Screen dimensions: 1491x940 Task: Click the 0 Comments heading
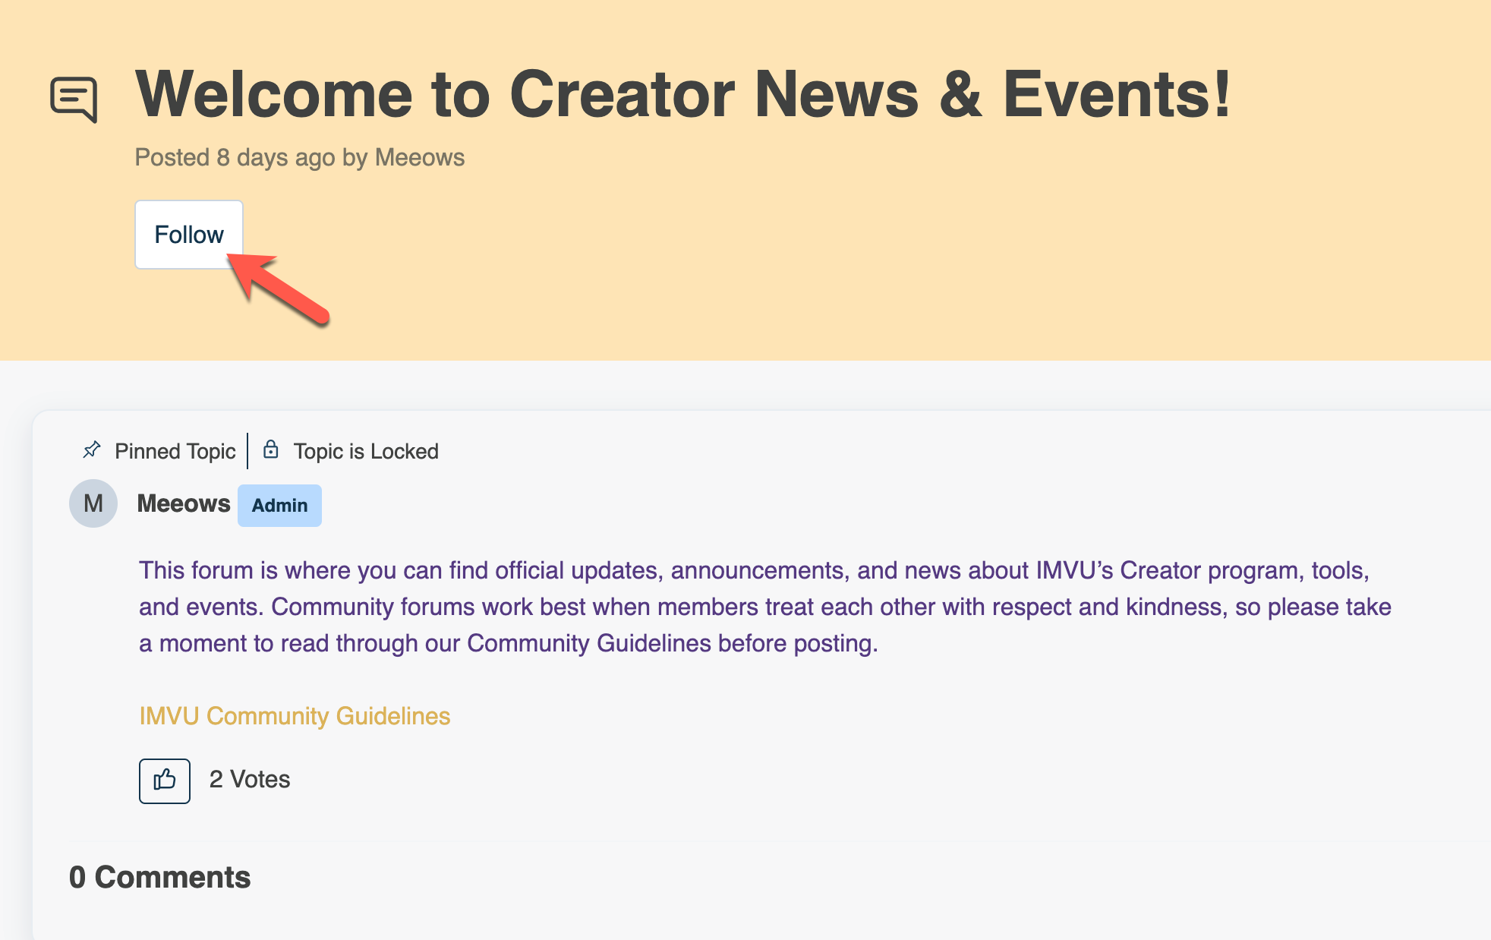(159, 878)
